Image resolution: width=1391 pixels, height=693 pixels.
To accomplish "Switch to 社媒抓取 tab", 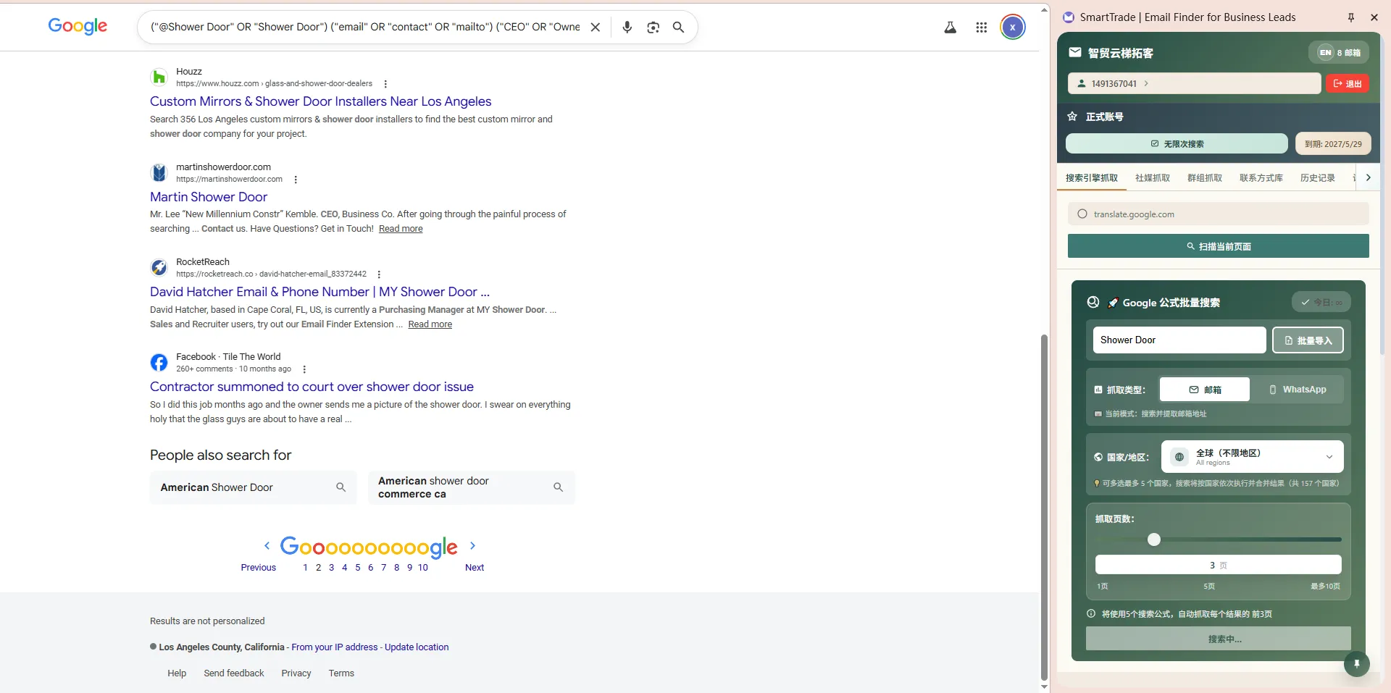I will point(1152,178).
